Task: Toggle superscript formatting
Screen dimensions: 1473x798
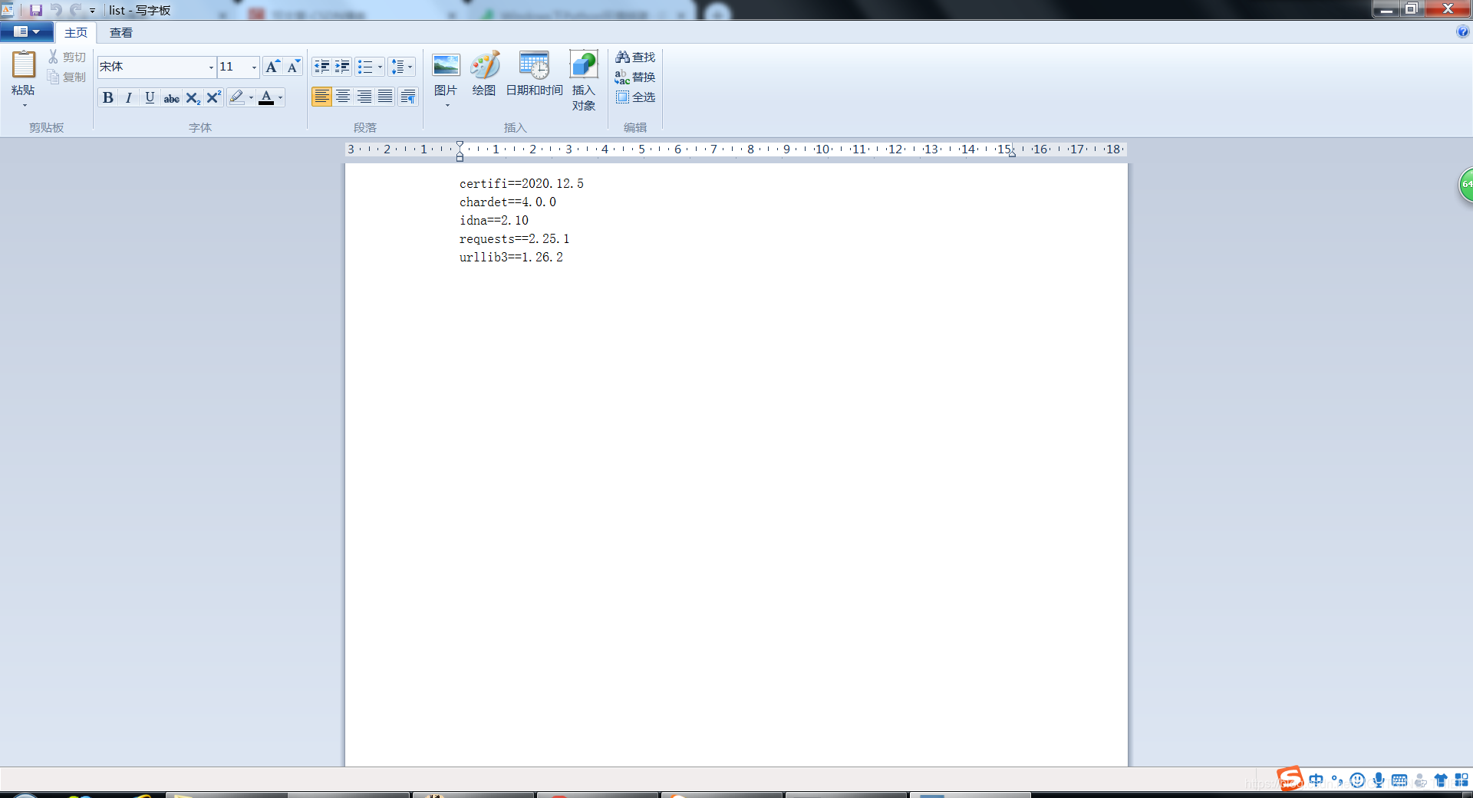Action: [x=213, y=97]
